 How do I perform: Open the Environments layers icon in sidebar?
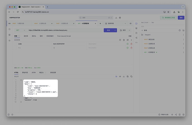136,28
